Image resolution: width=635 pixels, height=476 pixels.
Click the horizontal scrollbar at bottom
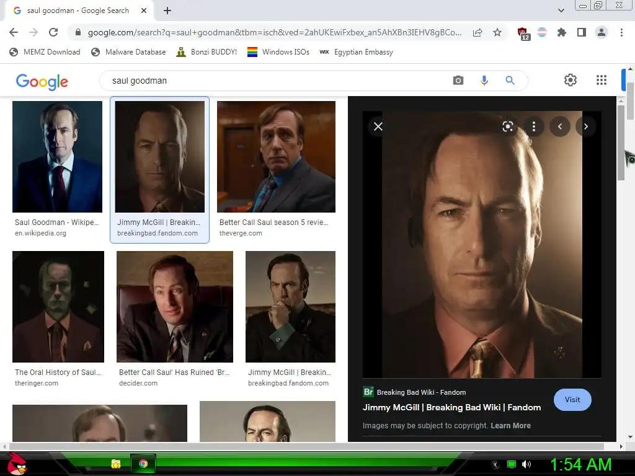306,446
